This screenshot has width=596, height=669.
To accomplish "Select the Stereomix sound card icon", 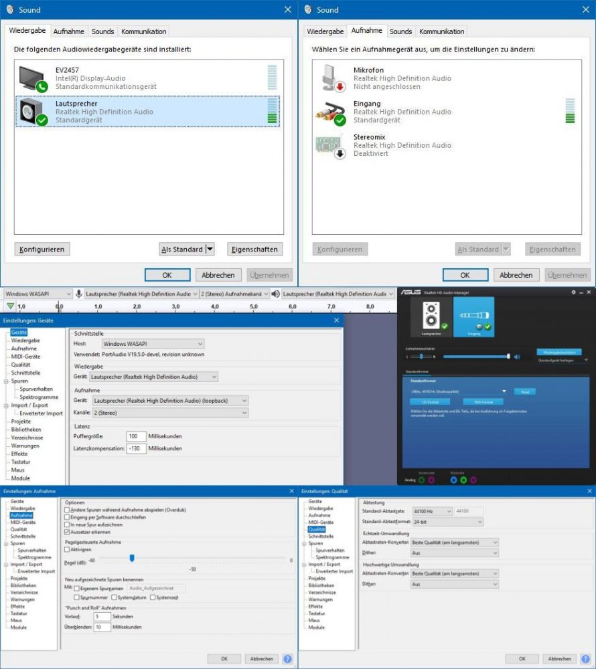I will pos(329,145).
